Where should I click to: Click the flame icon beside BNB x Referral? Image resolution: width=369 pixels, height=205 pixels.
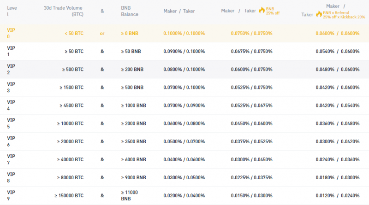pyautogui.click(x=319, y=14)
